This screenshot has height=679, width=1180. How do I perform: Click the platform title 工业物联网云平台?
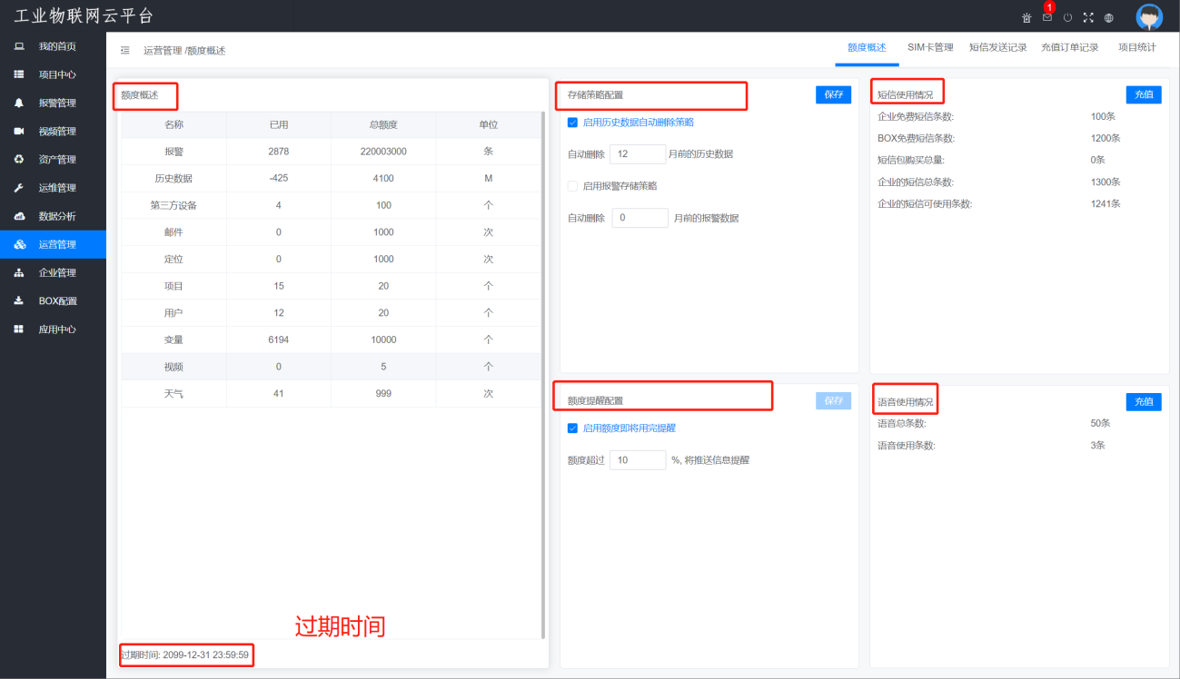click(84, 16)
